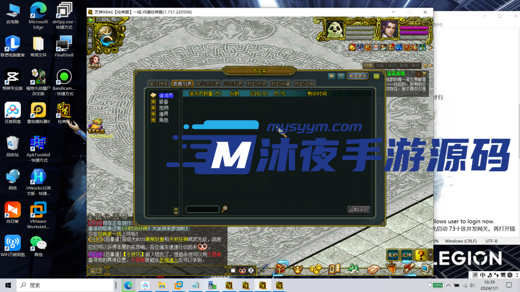Toggle the 三倍 button above the hotbar

coord(407,254)
